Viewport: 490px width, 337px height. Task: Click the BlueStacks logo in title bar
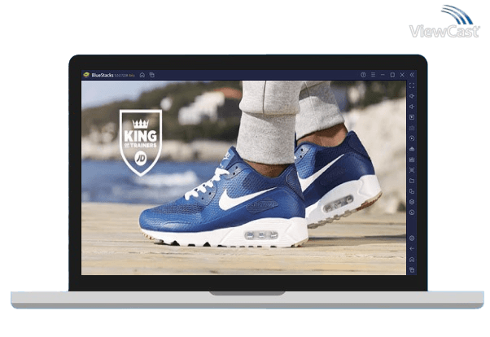point(86,75)
